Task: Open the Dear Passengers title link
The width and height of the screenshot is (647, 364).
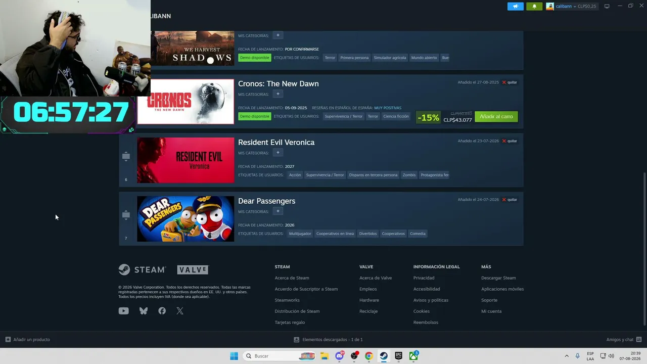Action: click(267, 201)
